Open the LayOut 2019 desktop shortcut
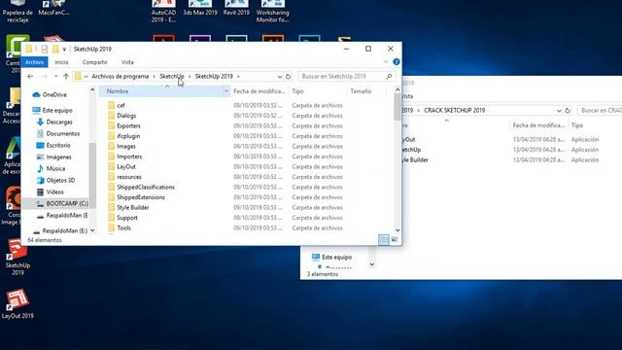Viewport: 622px width, 350px height. tap(17, 304)
